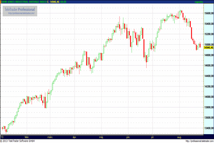This screenshot has width=214, height=143.
Task: Click the TeleTrader Professional watermark logo
Action: [20, 9]
